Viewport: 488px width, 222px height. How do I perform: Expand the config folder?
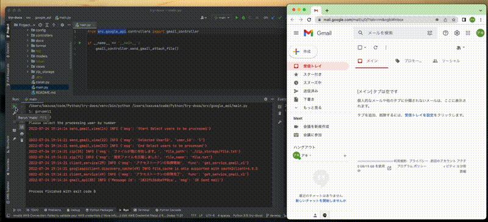(28, 30)
